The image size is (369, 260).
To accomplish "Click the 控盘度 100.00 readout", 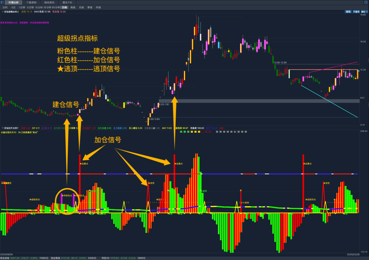I will pyautogui.click(x=197, y=128).
